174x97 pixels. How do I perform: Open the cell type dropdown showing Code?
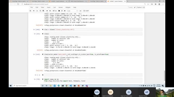72,11
